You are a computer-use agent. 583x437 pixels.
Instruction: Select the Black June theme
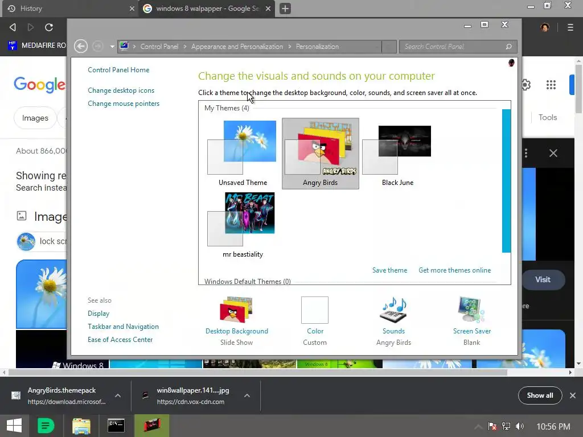pos(397,153)
